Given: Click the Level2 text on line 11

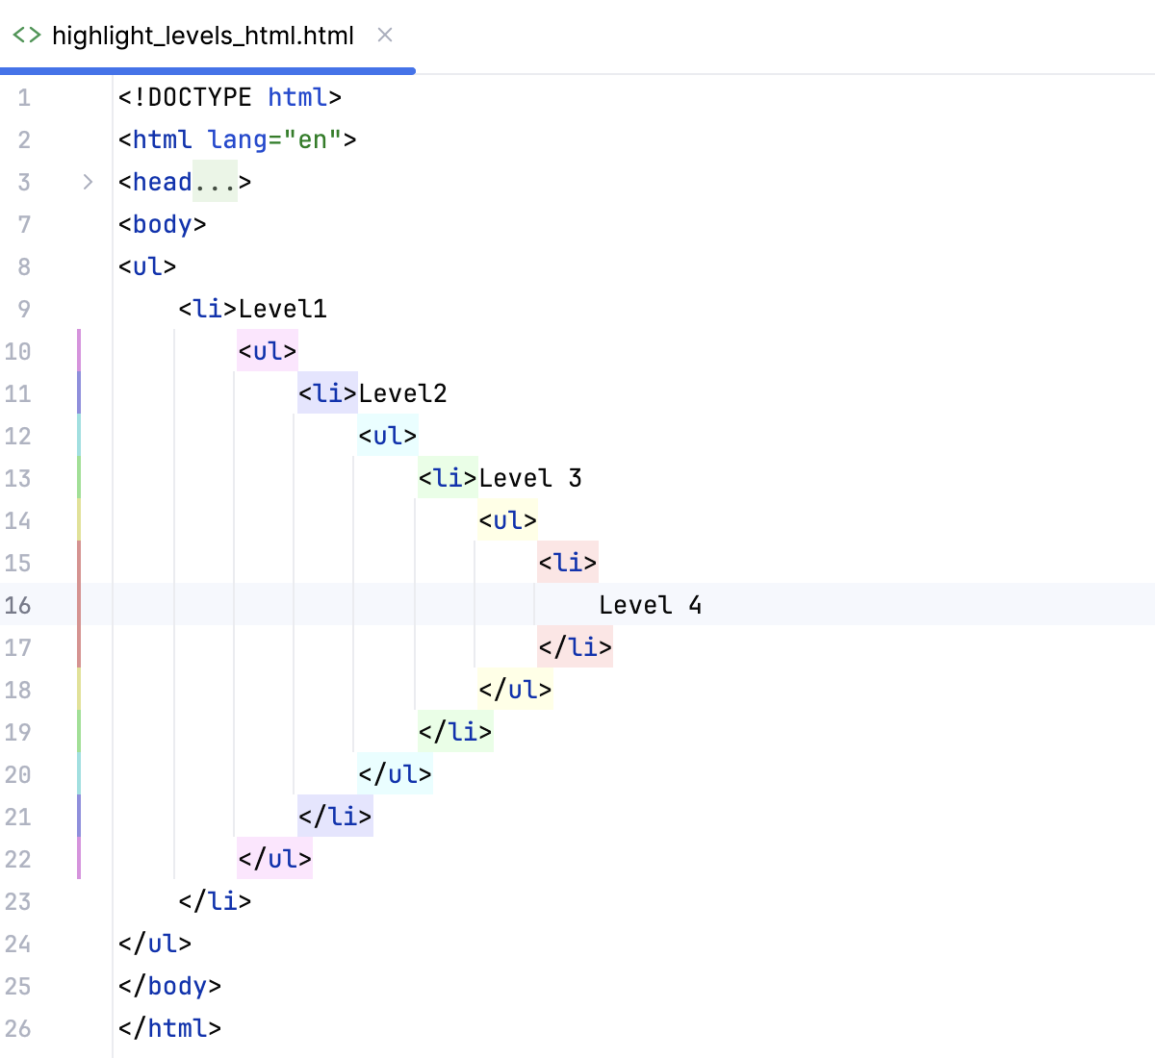Looking at the screenshot, I should [403, 393].
